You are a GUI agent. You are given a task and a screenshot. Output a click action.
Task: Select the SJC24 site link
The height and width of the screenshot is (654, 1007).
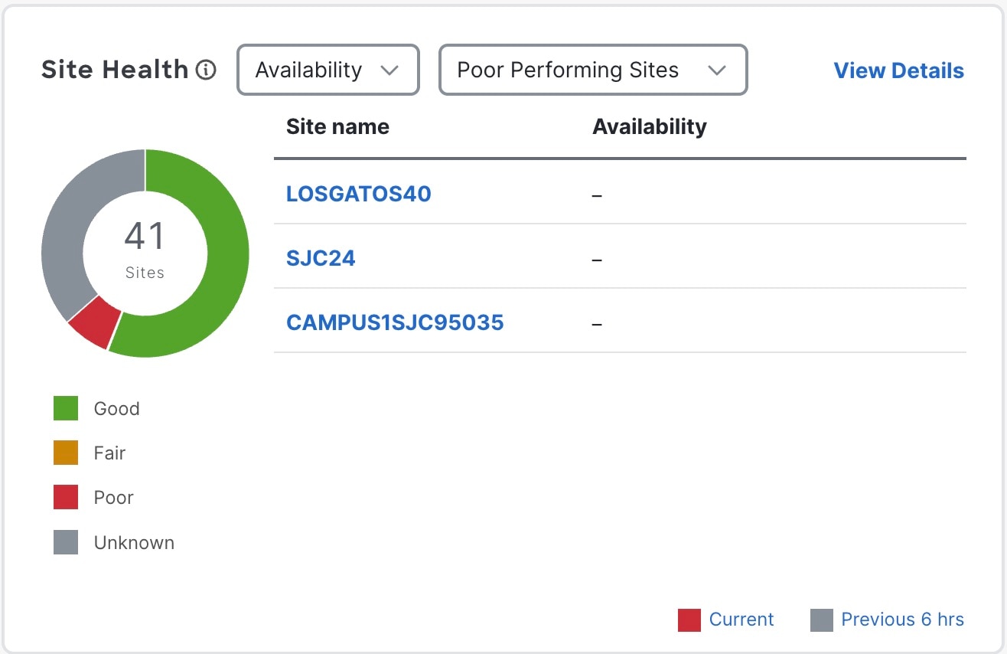point(321,258)
